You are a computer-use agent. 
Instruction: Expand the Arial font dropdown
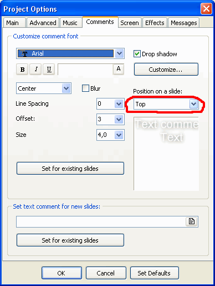pos(120,53)
